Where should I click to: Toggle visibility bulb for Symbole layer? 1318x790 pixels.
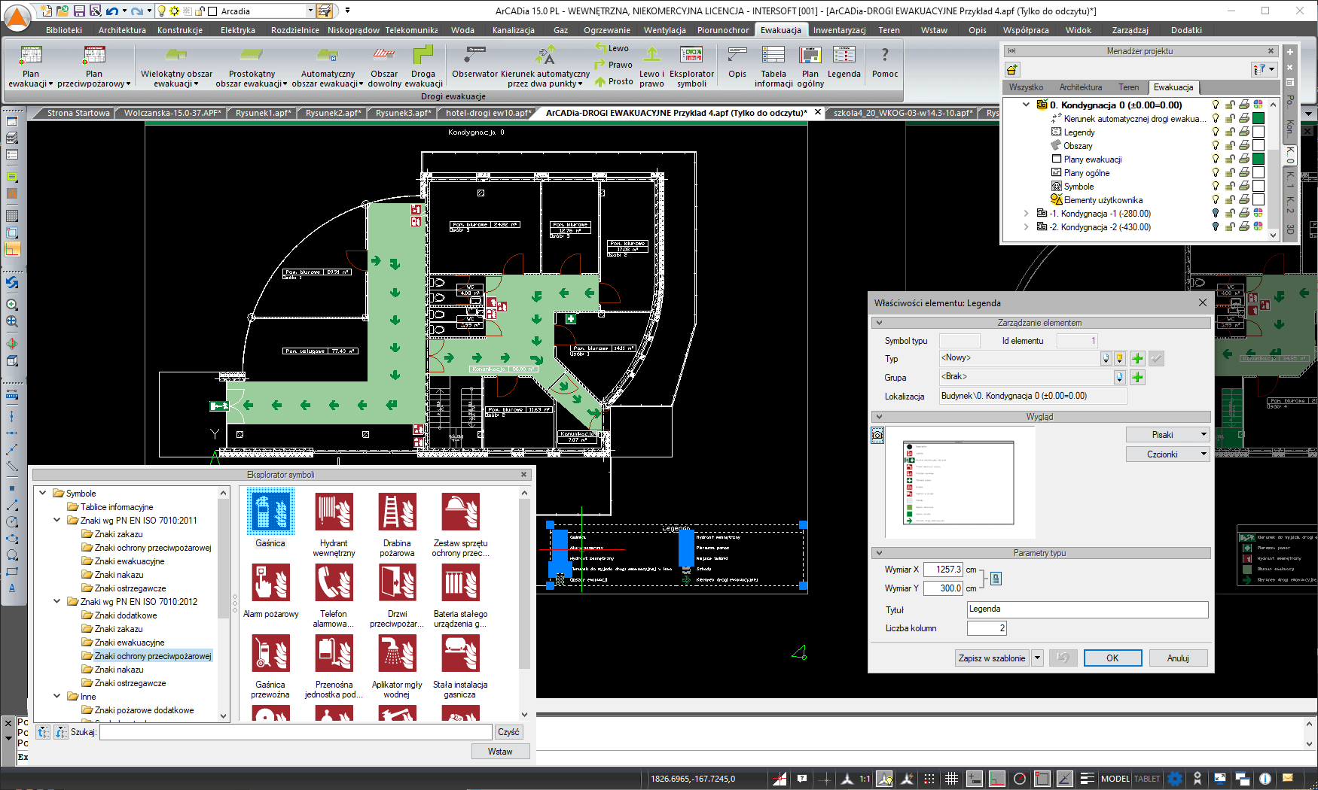pyautogui.click(x=1215, y=186)
